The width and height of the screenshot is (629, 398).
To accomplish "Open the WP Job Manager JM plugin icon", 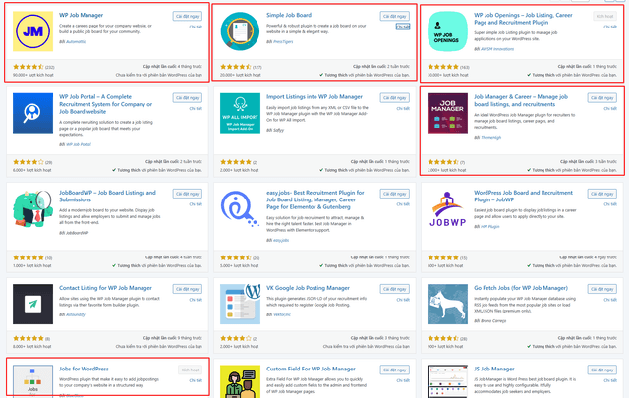I will [32, 31].
